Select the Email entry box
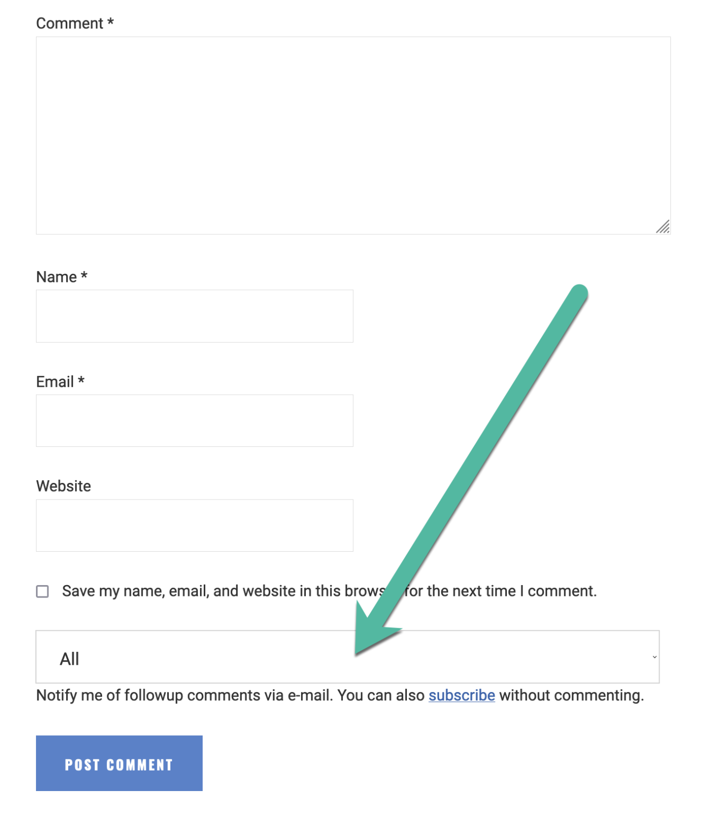This screenshot has height=826, width=709. tap(194, 420)
